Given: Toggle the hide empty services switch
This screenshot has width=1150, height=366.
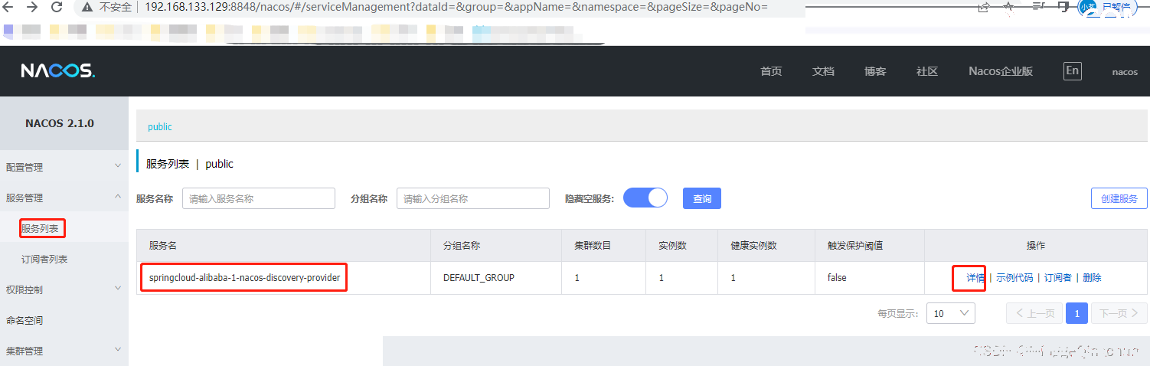Looking at the screenshot, I should pyautogui.click(x=645, y=198).
